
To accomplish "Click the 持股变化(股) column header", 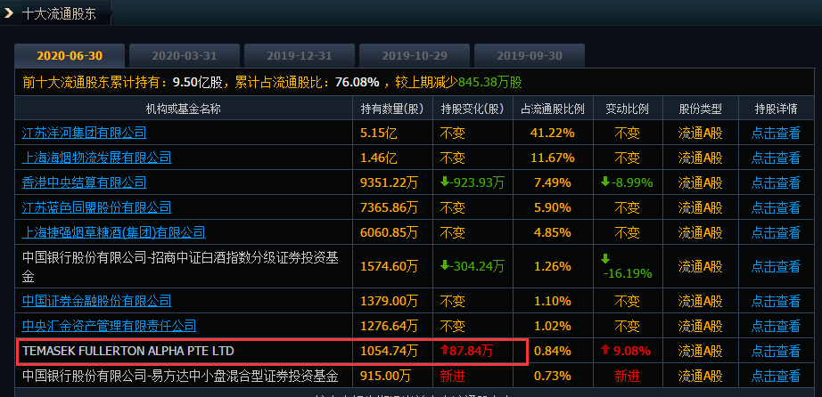I will coord(473,109).
